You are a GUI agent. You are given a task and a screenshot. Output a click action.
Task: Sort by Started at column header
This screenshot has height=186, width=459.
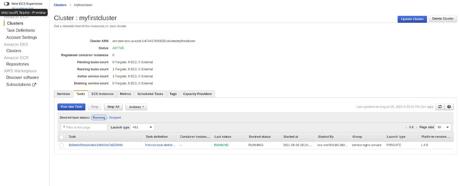[x=291, y=136]
